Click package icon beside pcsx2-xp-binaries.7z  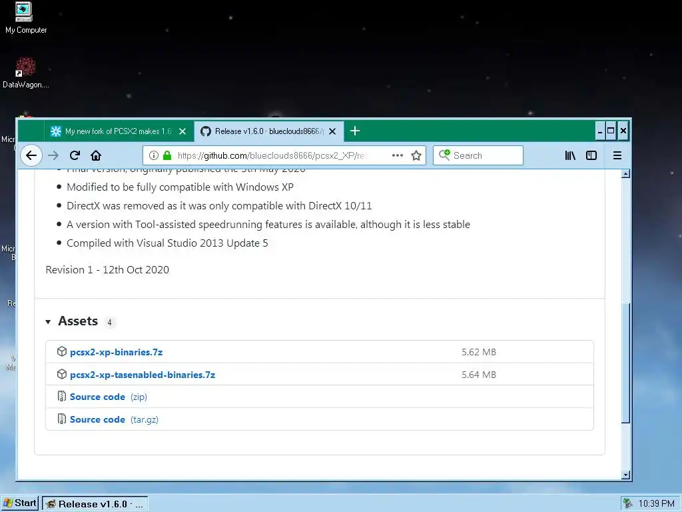62,351
